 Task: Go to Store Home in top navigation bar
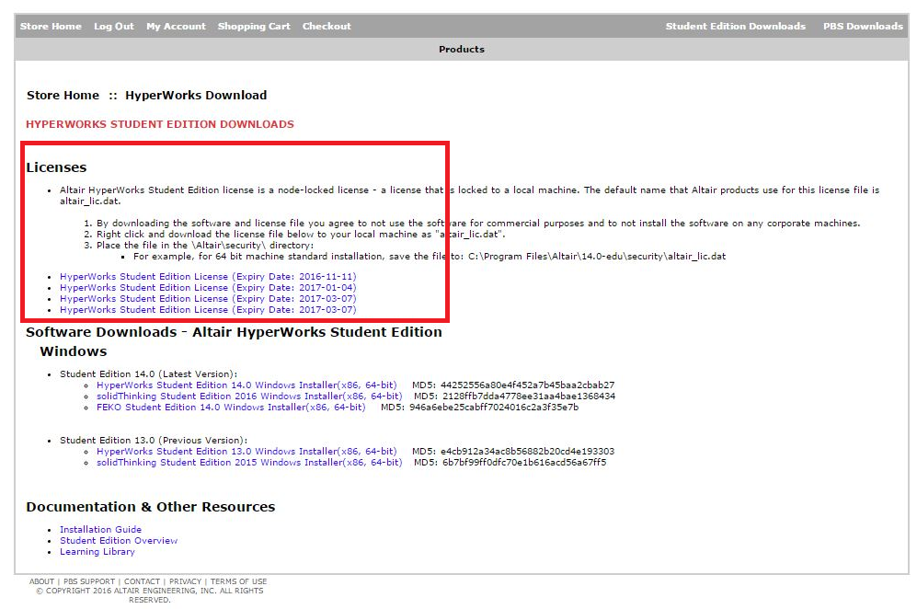point(51,27)
